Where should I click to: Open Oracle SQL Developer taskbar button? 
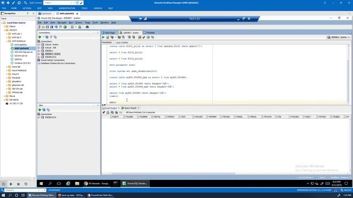point(135,183)
